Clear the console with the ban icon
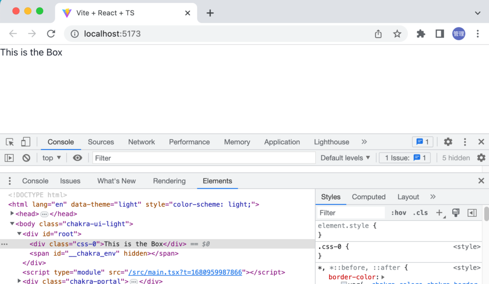489x284 pixels. 26,158
